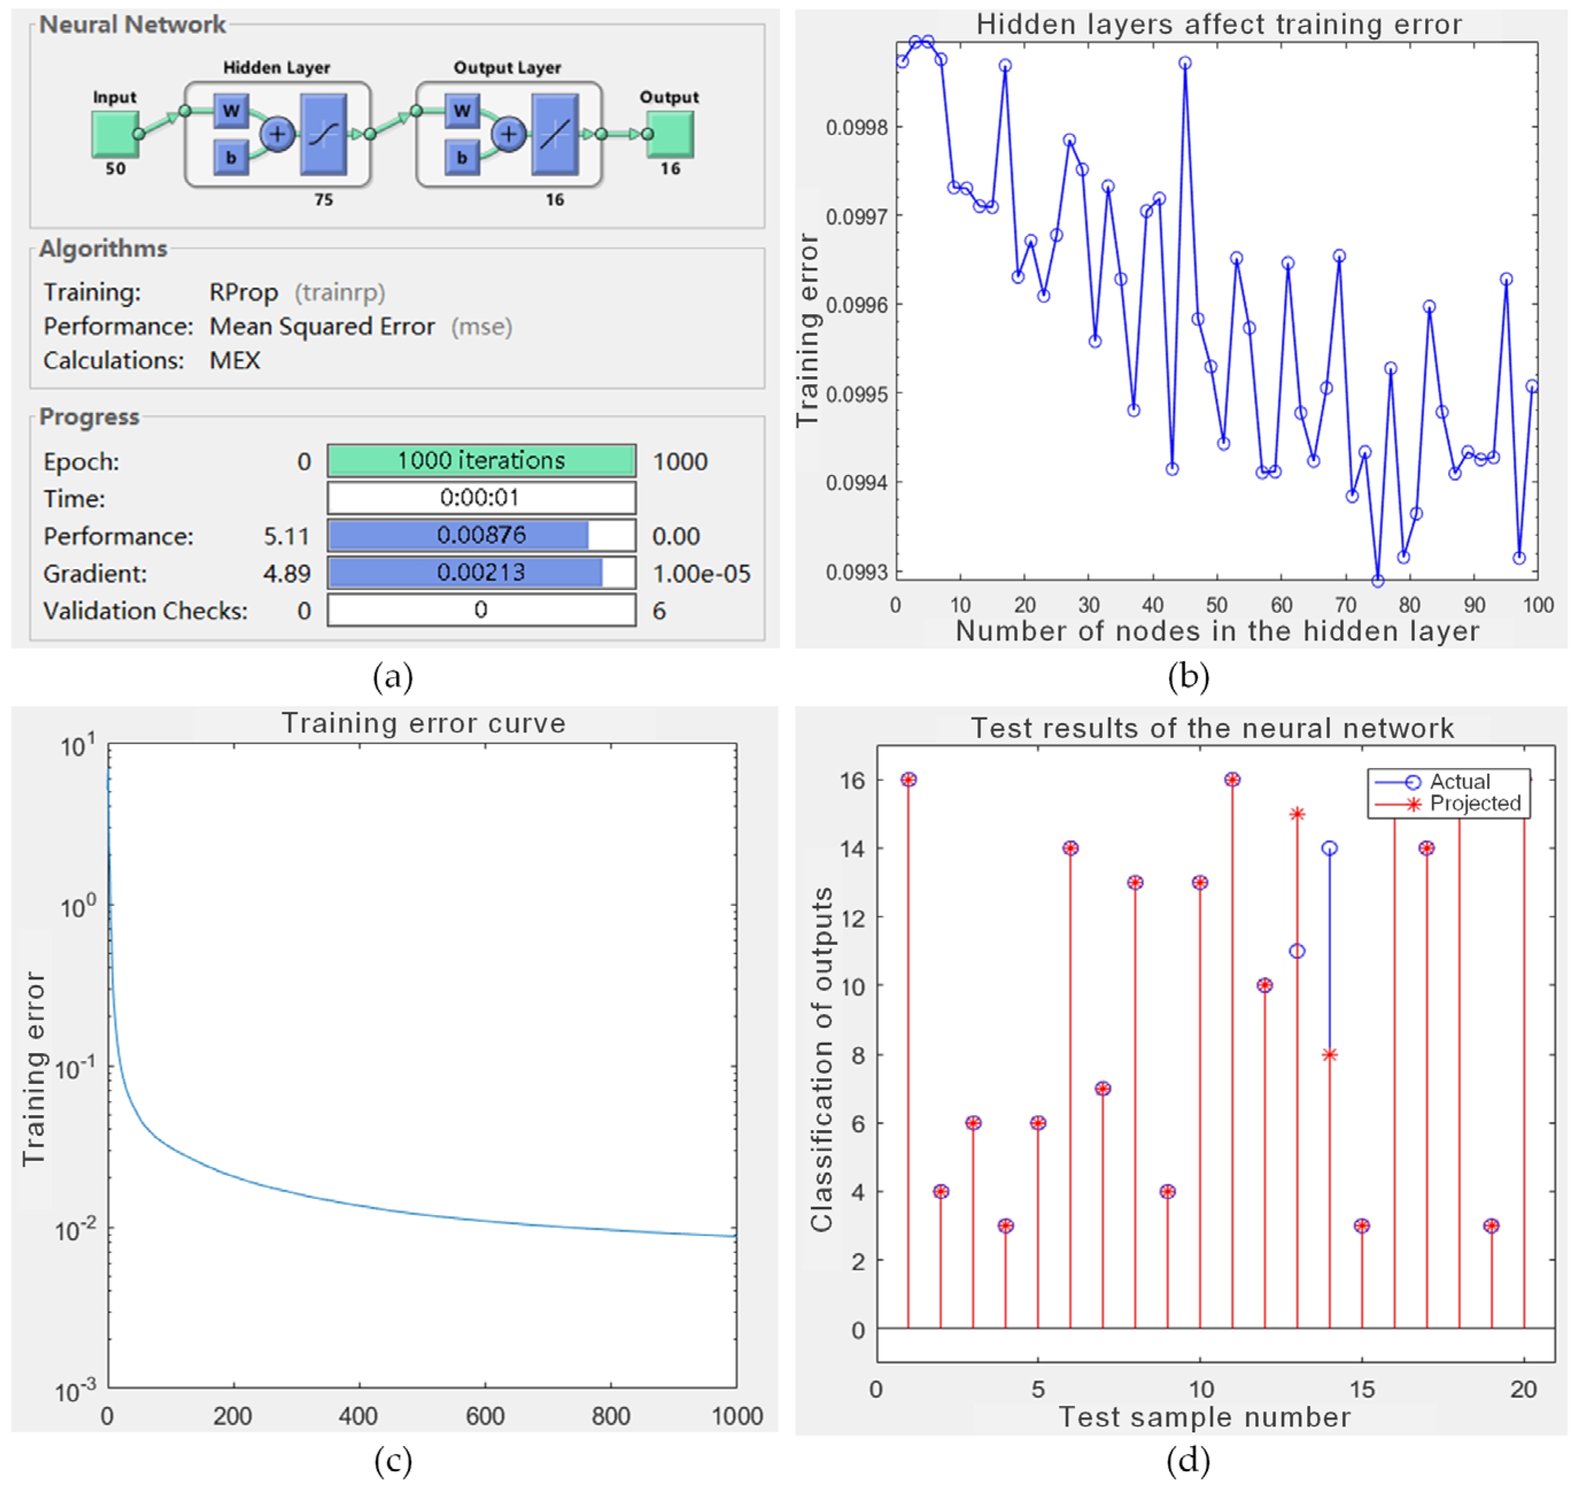Click the Mean Squared Error performance label
Image resolution: width=1579 pixels, height=1492 pixels.
pos(322,327)
